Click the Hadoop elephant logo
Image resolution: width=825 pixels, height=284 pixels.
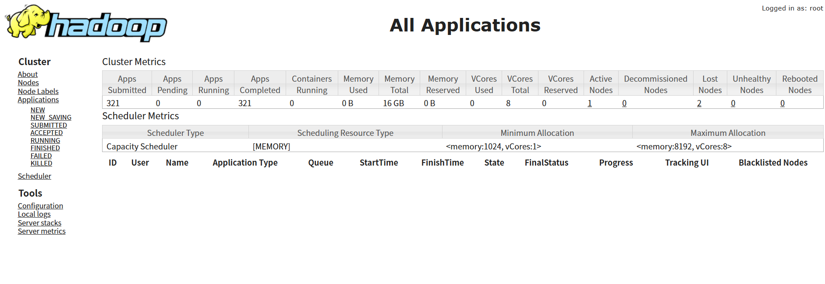pyautogui.click(x=86, y=23)
